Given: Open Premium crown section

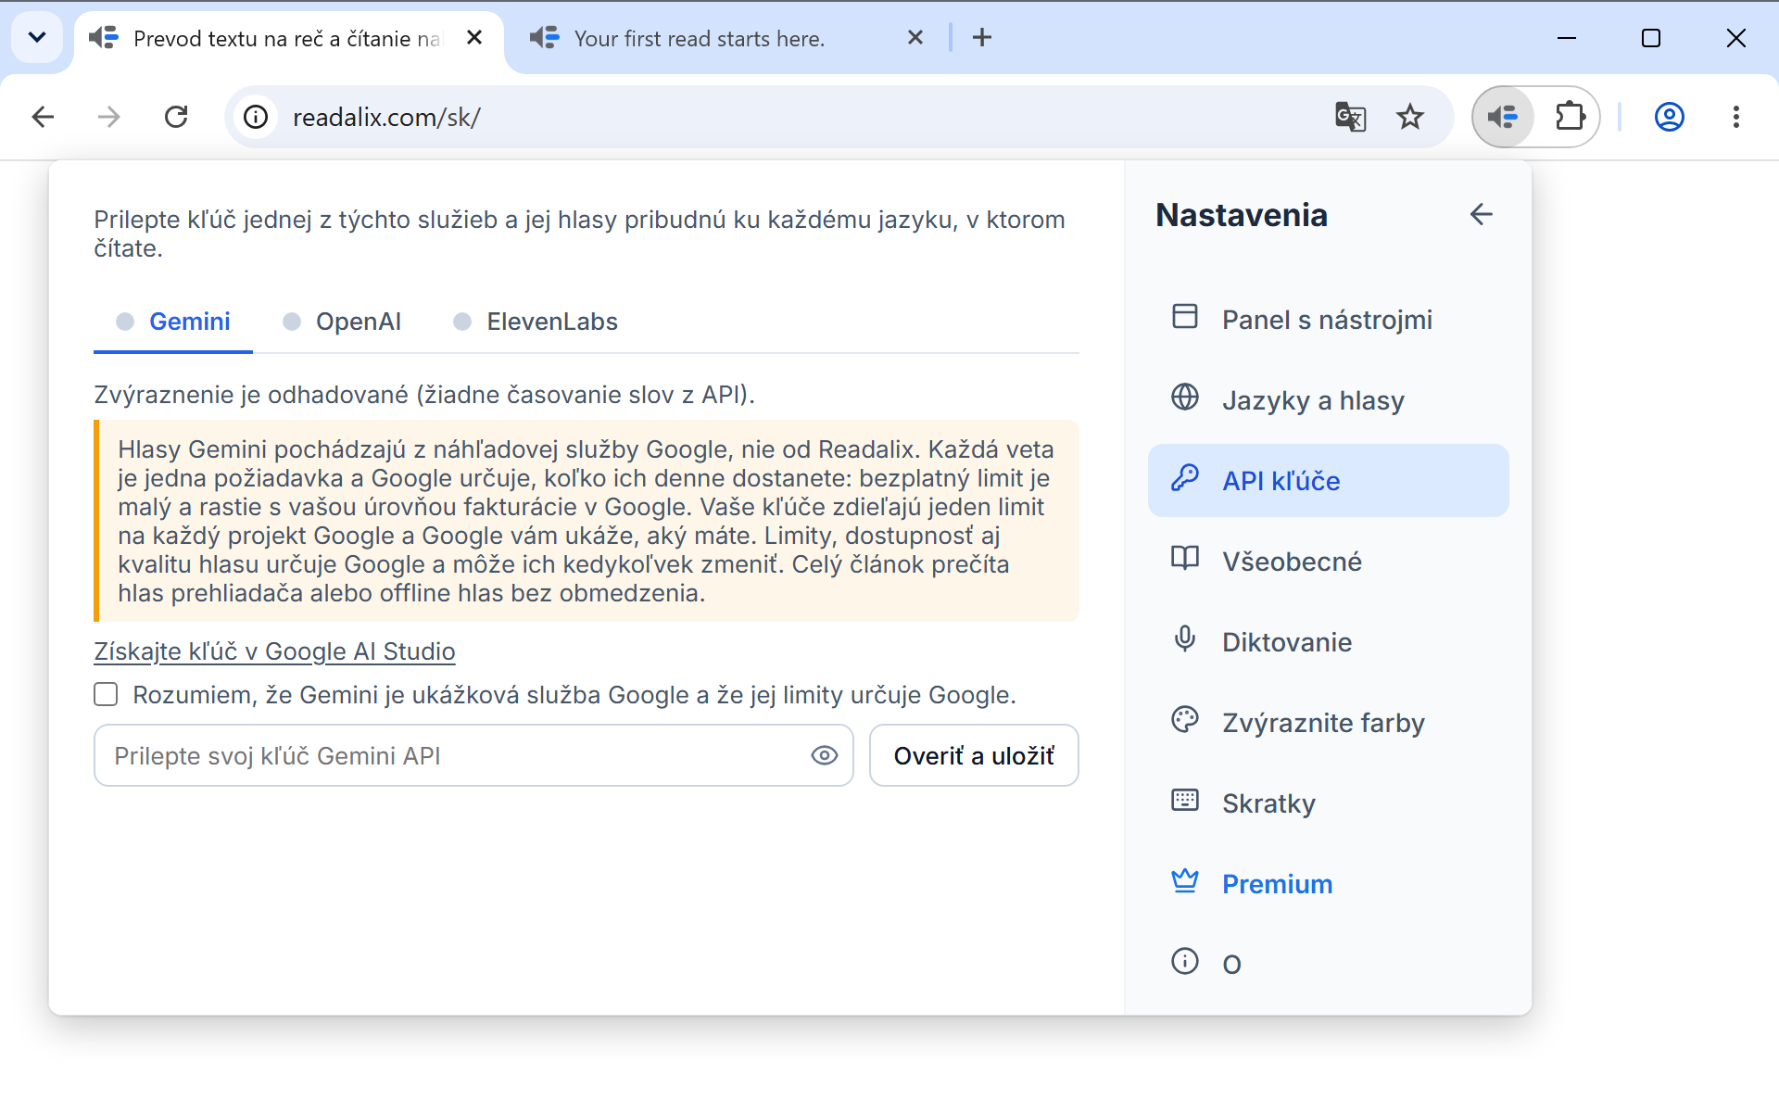Looking at the screenshot, I should [x=1328, y=884].
